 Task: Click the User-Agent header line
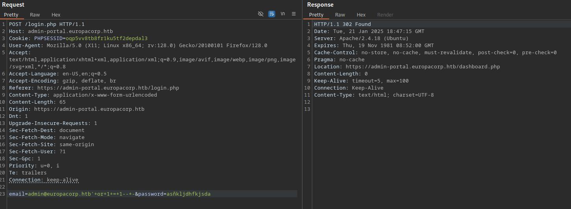[138, 45]
